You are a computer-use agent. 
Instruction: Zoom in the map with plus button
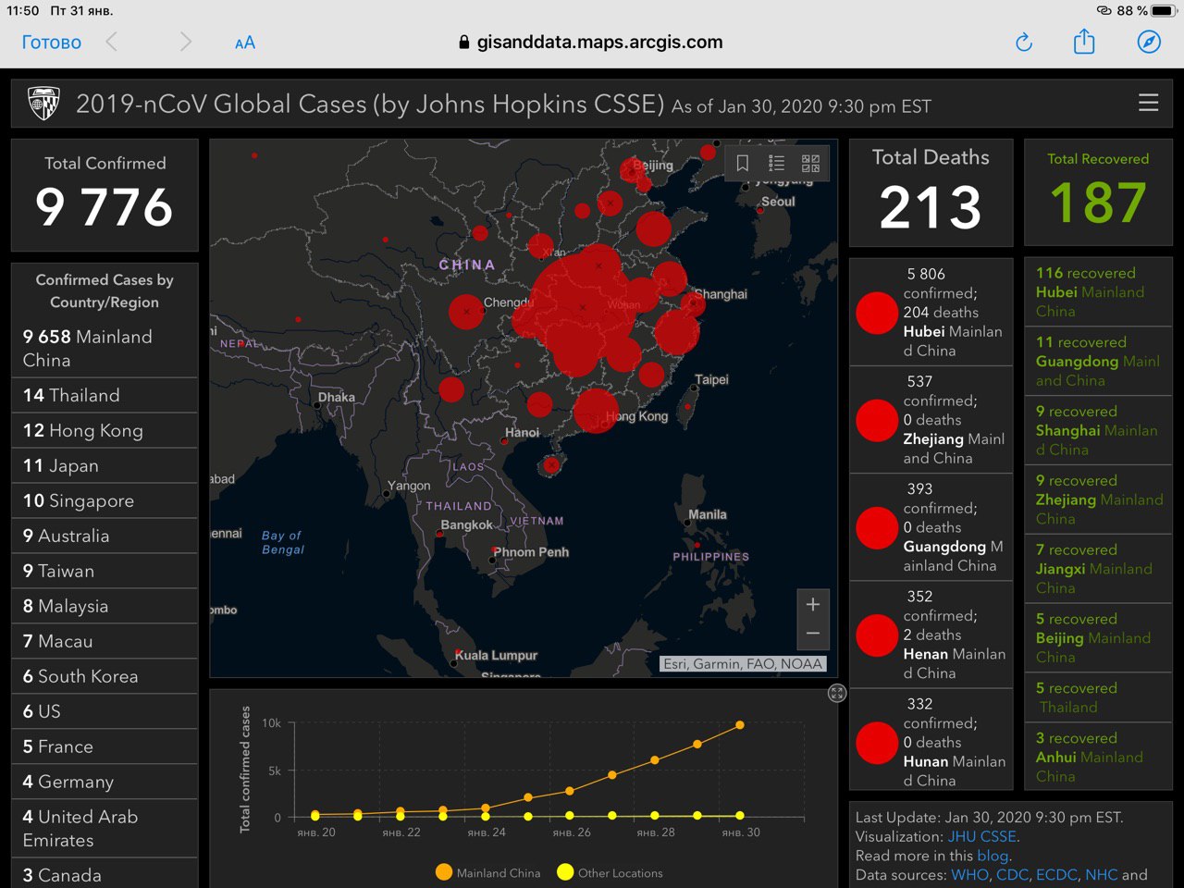813,605
